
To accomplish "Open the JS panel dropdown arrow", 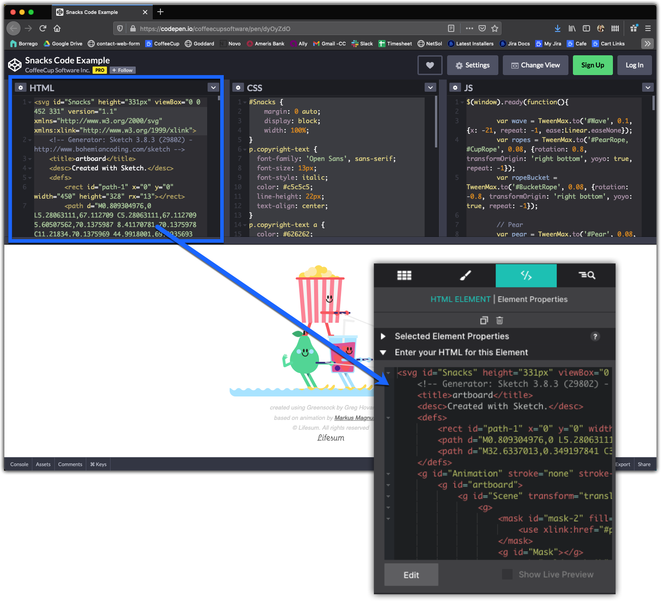I will point(648,88).
